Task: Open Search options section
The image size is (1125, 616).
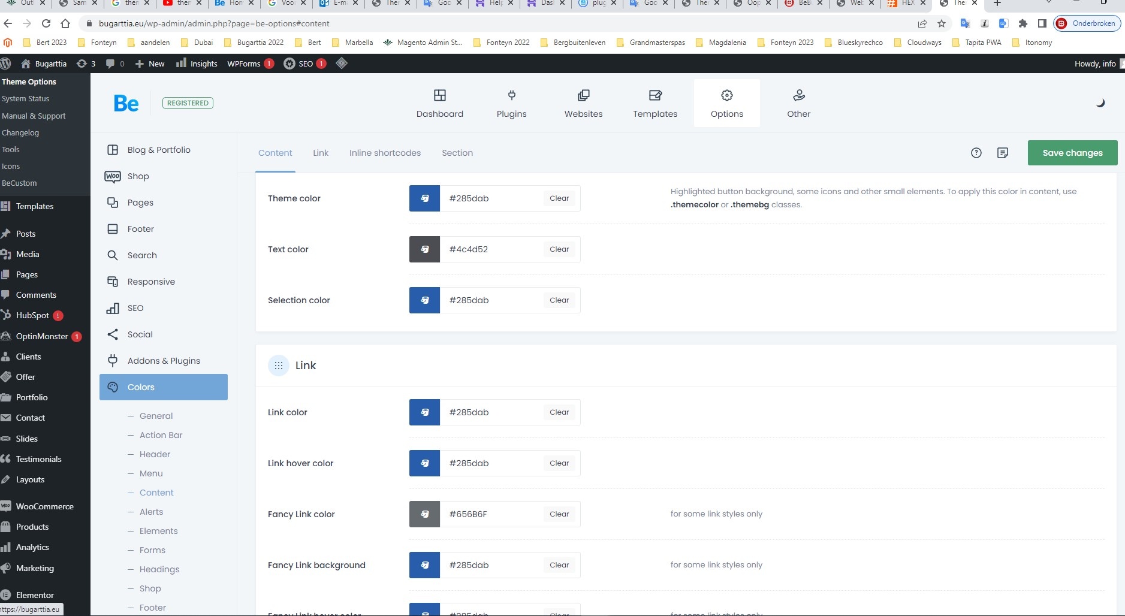Action: 164,255
